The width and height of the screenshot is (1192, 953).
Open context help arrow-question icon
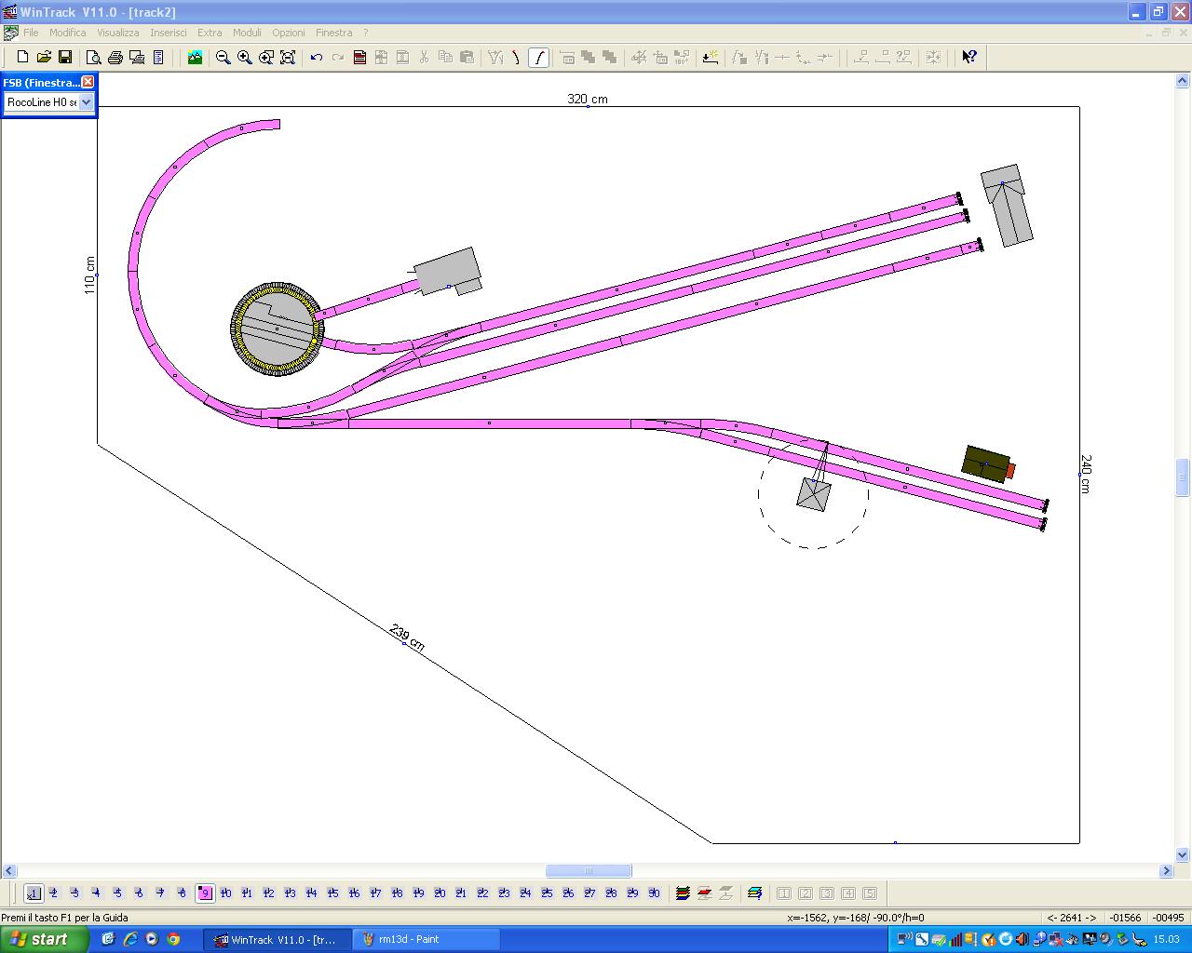click(x=969, y=57)
